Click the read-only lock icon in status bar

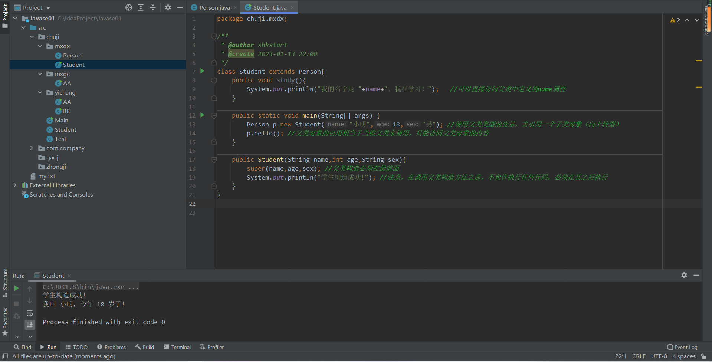pos(704,356)
